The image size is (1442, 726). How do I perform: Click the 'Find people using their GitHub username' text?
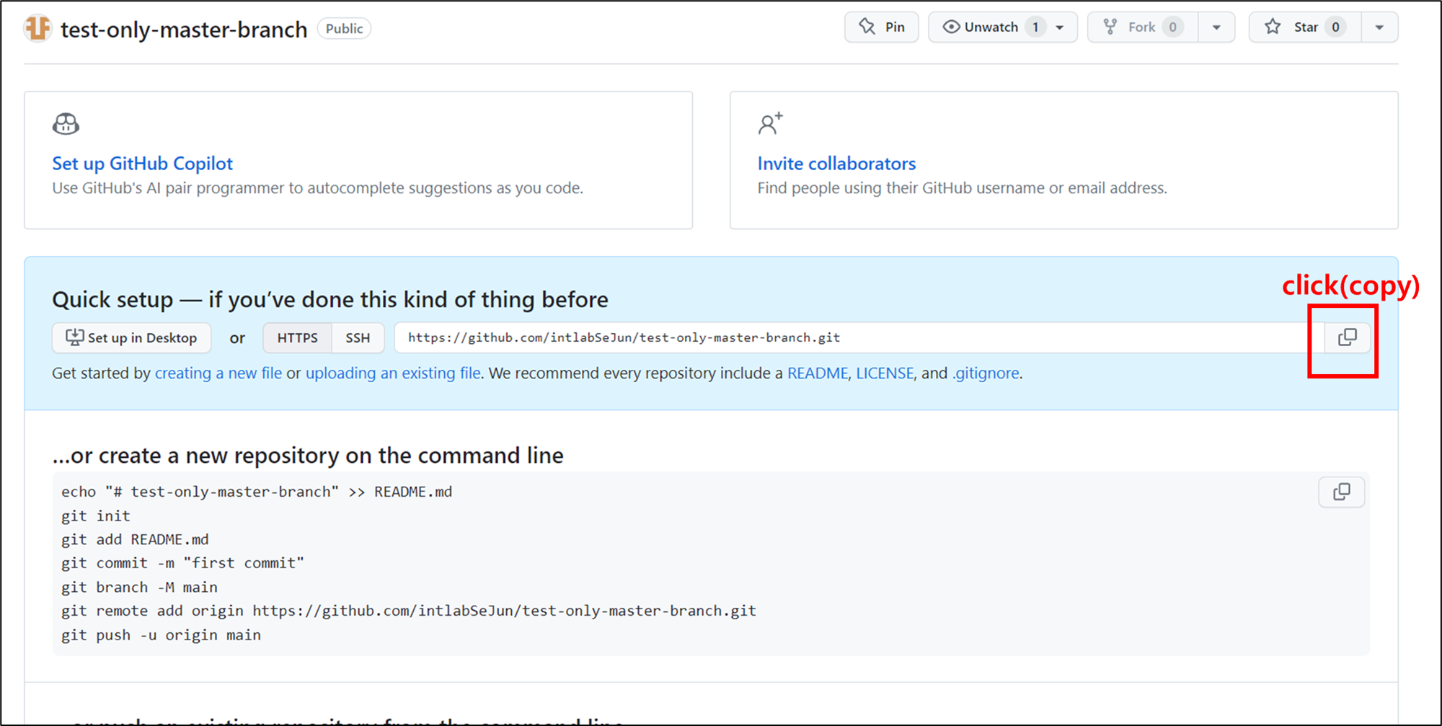tap(962, 188)
